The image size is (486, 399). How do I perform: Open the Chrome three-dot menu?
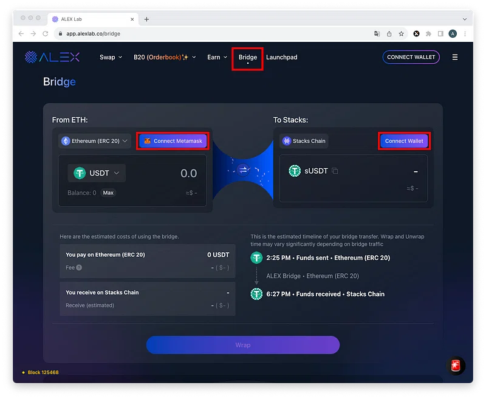tap(465, 33)
